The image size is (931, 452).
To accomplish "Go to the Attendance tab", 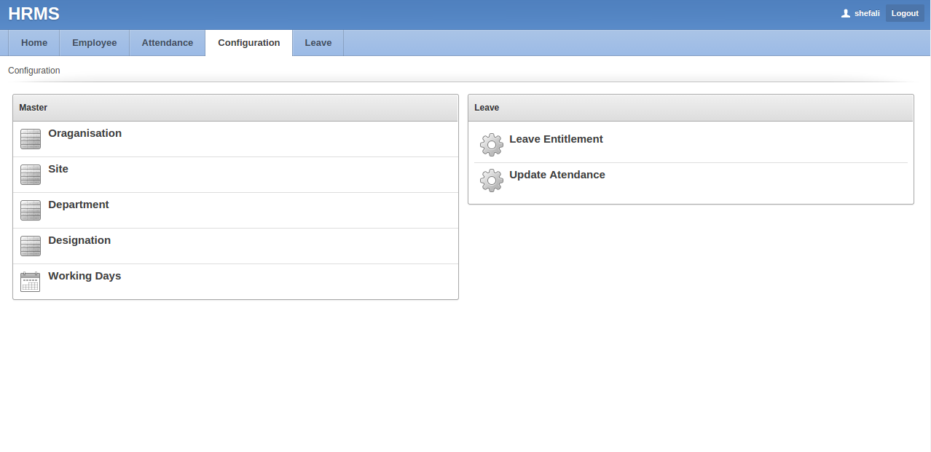I will point(168,43).
